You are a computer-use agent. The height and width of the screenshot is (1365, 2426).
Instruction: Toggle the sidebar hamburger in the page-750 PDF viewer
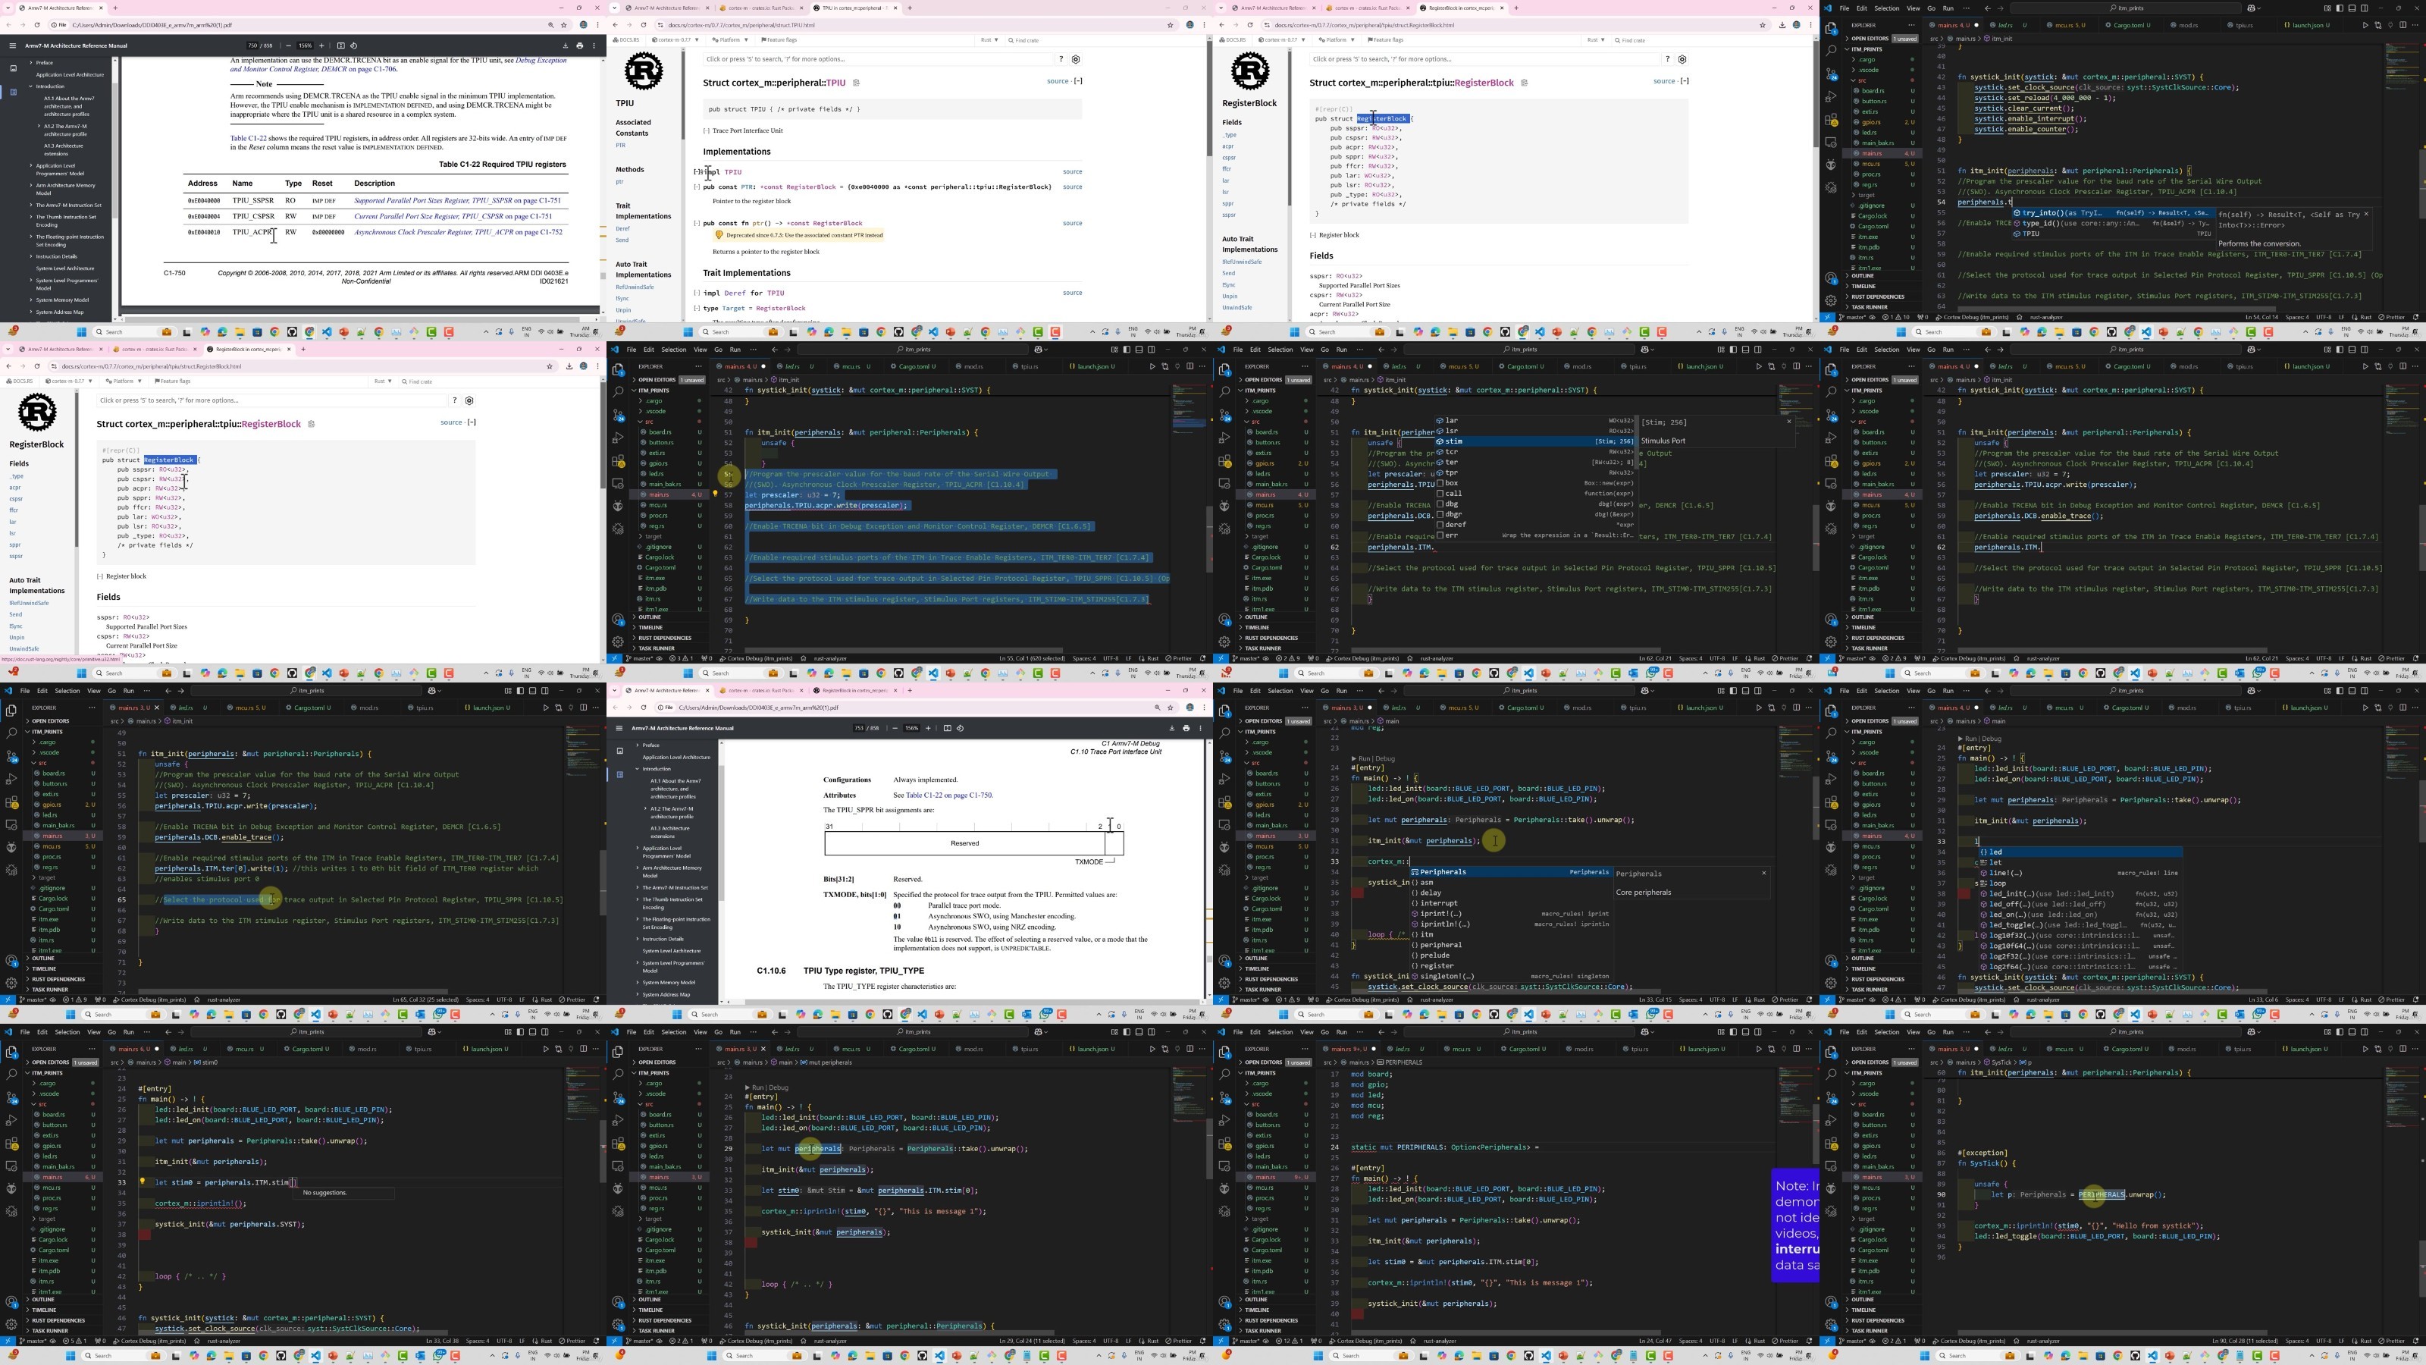[x=12, y=45]
